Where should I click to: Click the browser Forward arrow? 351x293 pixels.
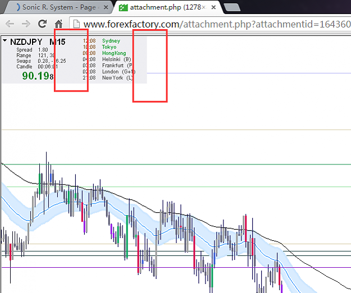point(26,24)
